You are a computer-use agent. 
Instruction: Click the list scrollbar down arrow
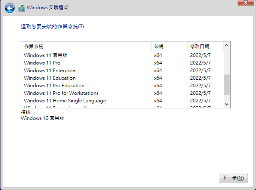tap(227, 104)
